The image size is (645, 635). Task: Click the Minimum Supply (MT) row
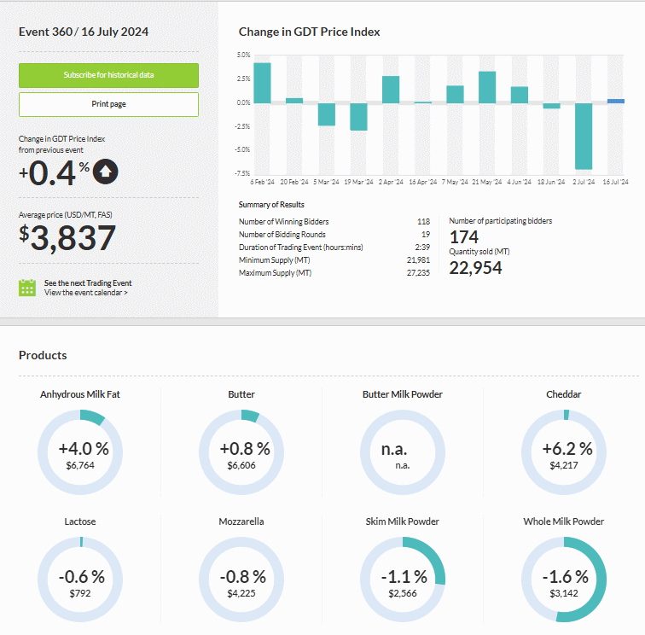334,260
